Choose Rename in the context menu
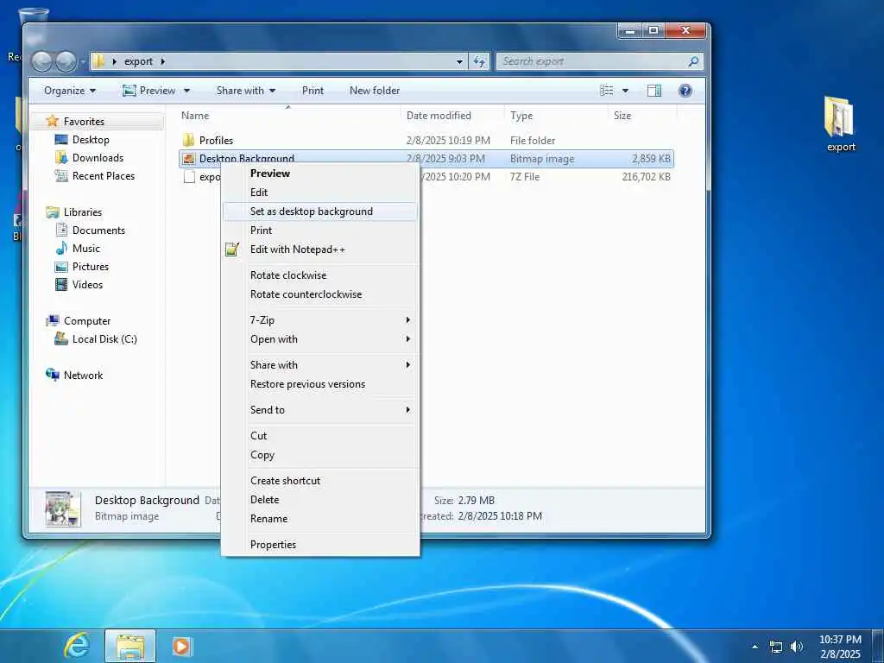 [x=320, y=519]
